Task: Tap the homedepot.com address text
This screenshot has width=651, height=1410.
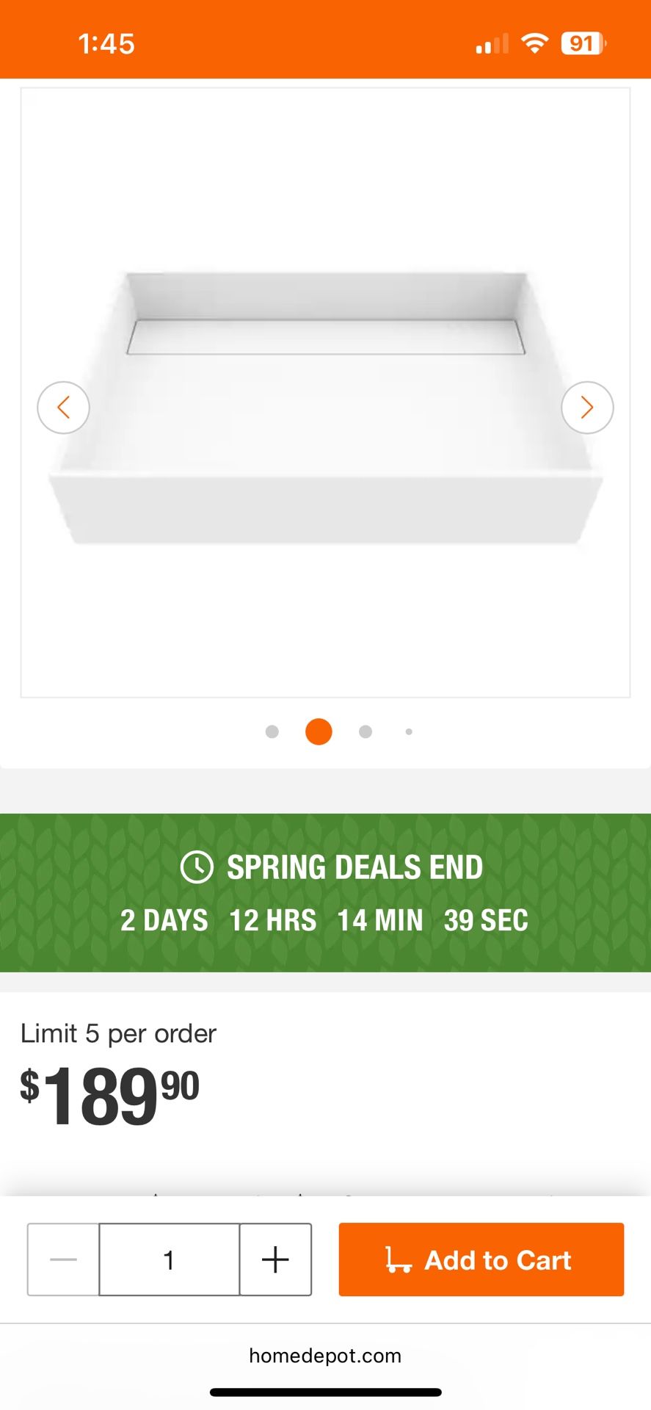Action: tap(325, 1356)
